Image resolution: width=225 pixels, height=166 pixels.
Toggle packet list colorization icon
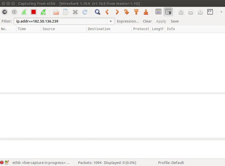point(158,12)
